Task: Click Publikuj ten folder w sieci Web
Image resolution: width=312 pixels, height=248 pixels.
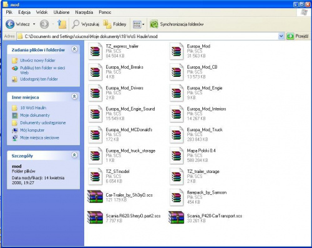Action: [x=42, y=70]
